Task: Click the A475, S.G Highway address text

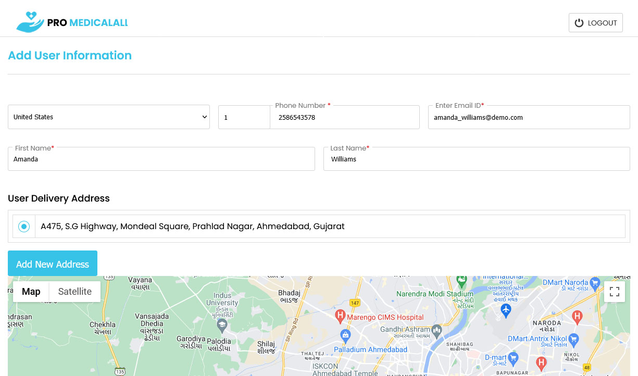Action: [193, 227]
